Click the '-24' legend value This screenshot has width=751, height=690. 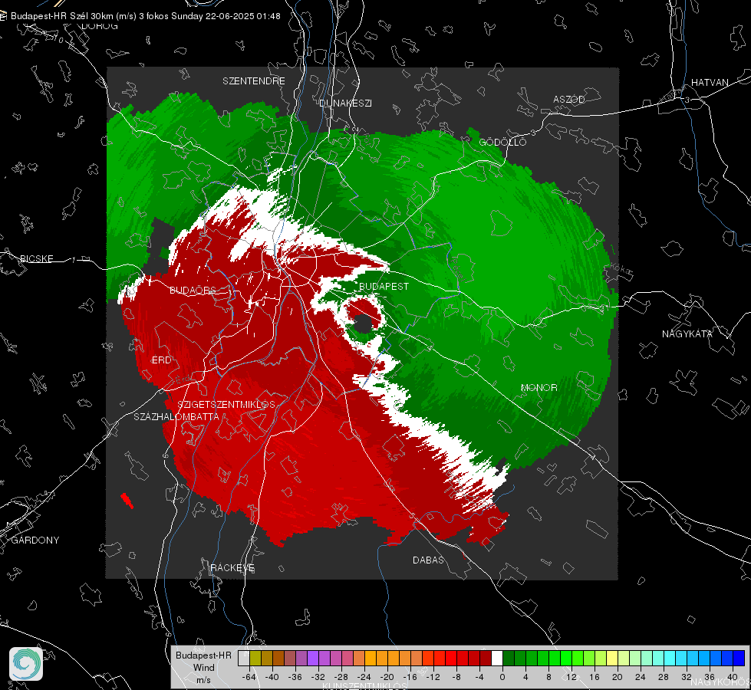[x=364, y=677]
